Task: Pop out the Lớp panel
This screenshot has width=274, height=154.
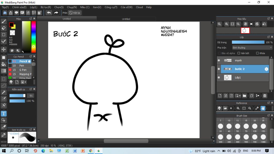Action: point(269,37)
